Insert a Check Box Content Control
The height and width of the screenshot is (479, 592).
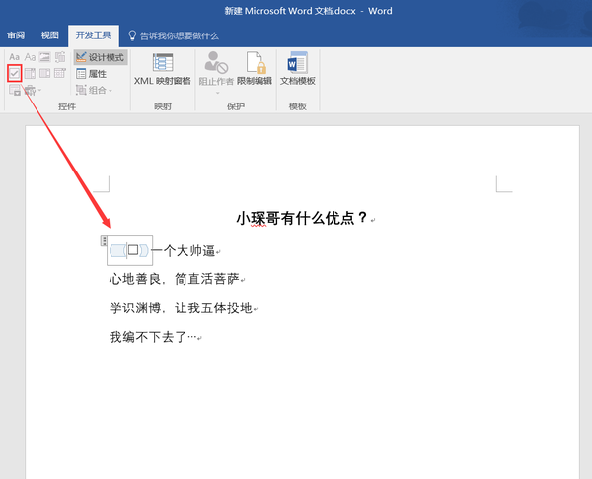pyautogui.click(x=14, y=74)
